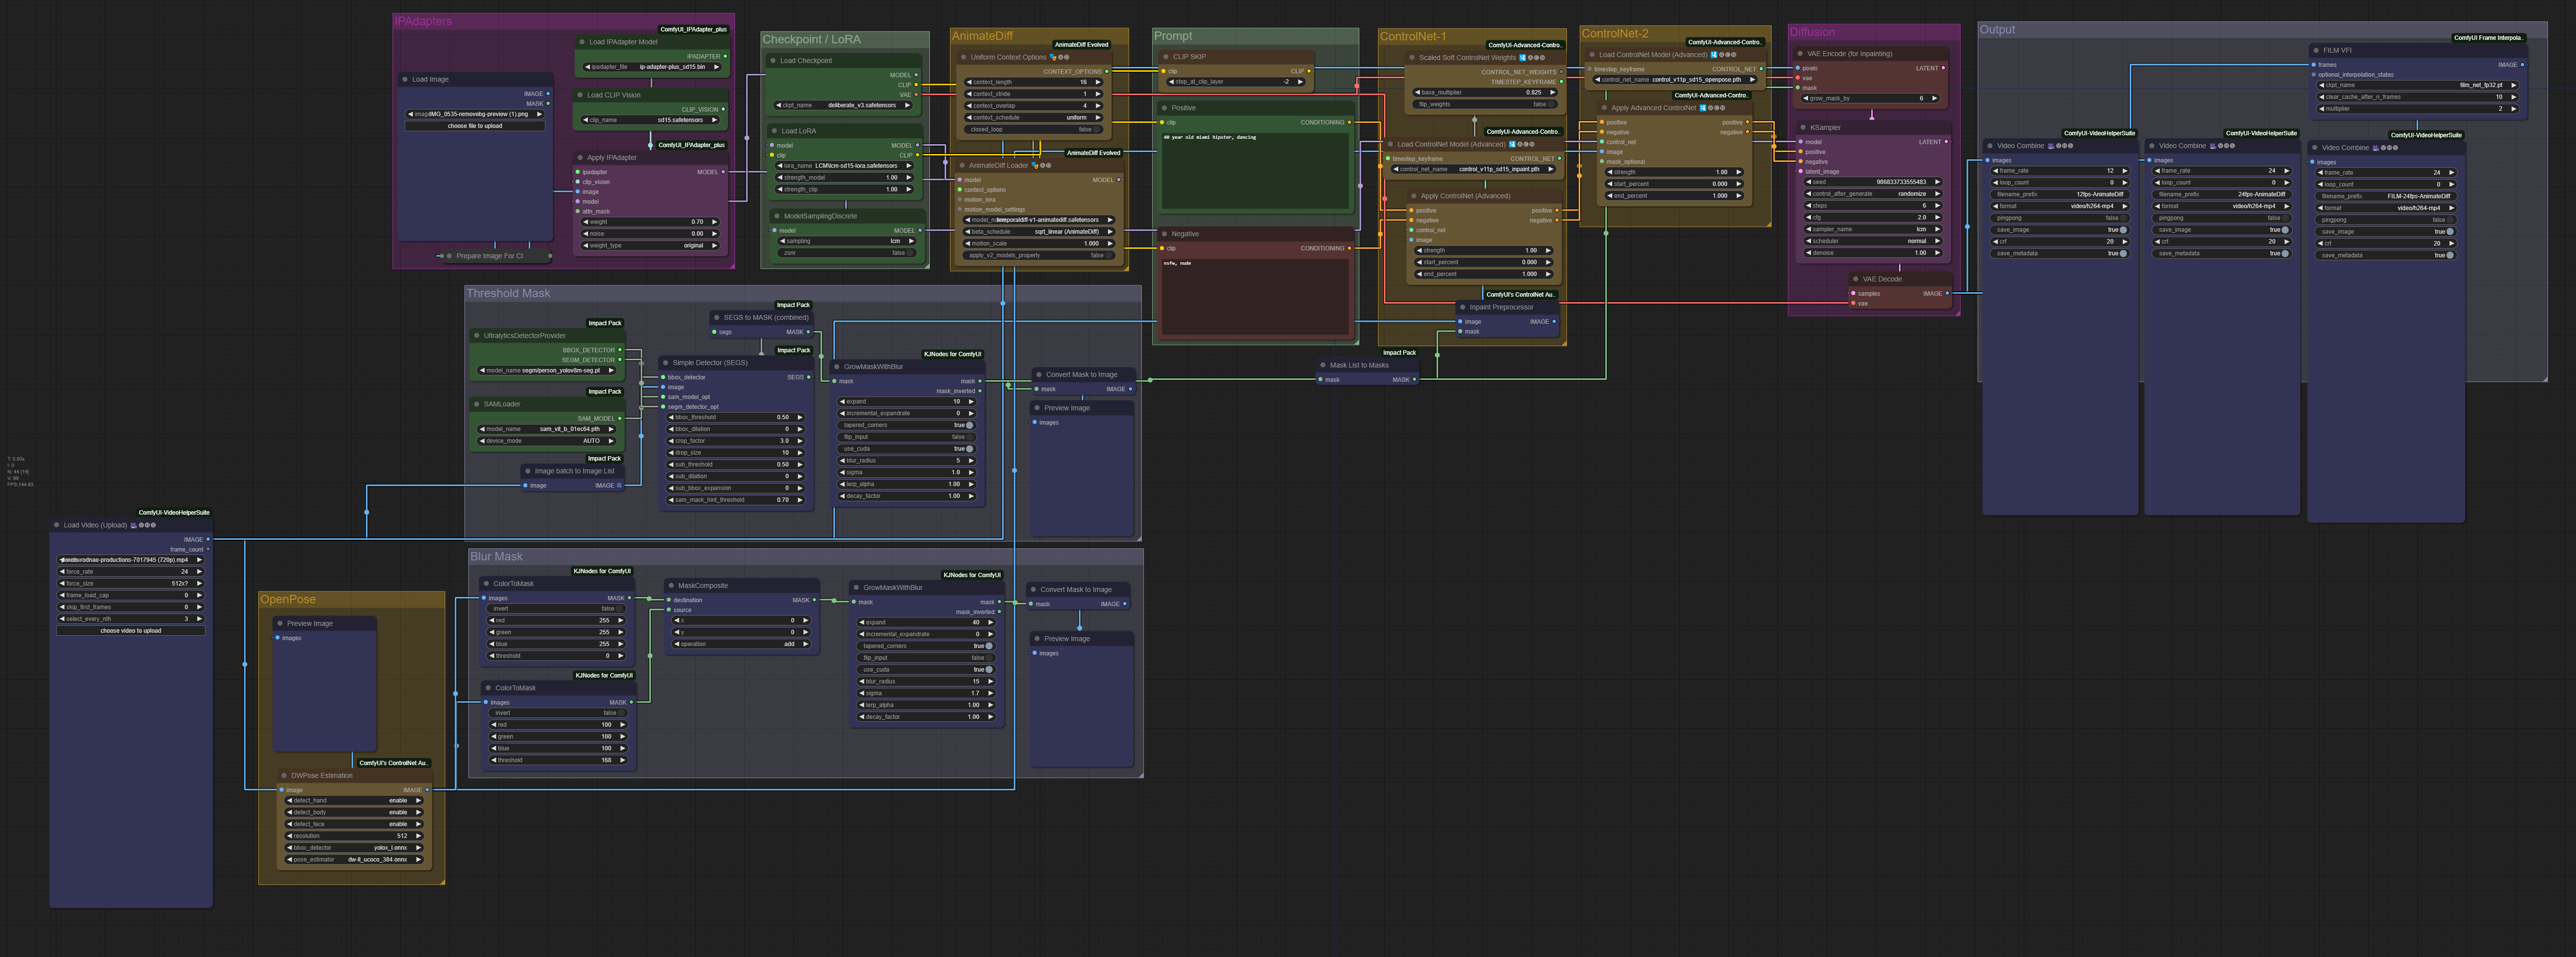Click the DWPose Estimation node's title dot
Viewport: 2576px width, 957px height.
(284, 775)
